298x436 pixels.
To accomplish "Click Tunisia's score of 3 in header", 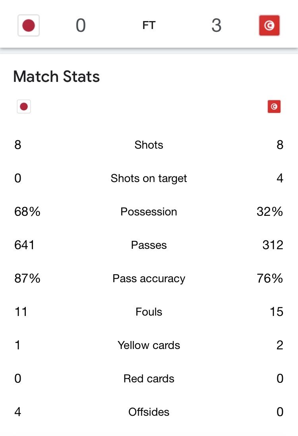I will [x=216, y=25].
